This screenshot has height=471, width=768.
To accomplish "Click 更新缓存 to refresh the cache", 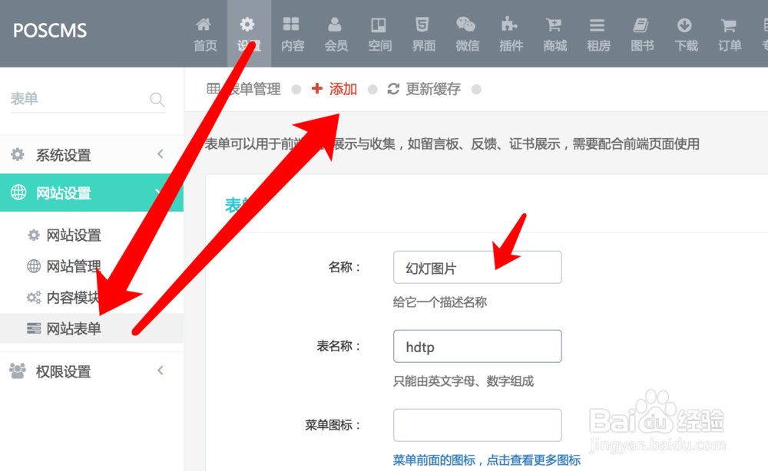I will click(434, 88).
